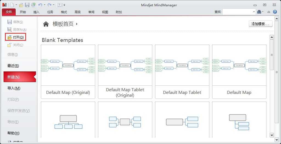This screenshot has height=144, width=281.
Task: Expand the Undo history dropdown arrow
Action: tap(44, 5)
